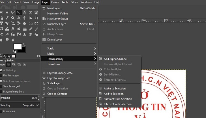The height and width of the screenshot is (118, 206).
Task: Select the Pencil tool
Action: tap(31, 29)
